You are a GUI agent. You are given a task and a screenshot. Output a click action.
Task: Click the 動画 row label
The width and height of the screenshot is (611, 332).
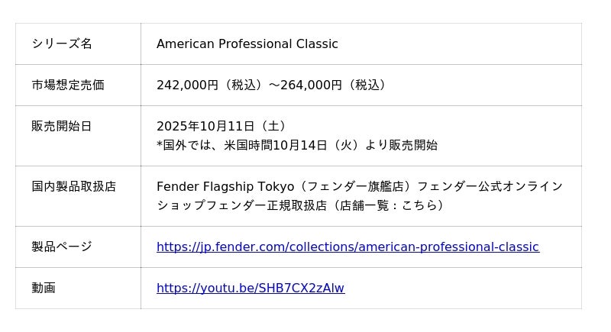[x=44, y=288]
